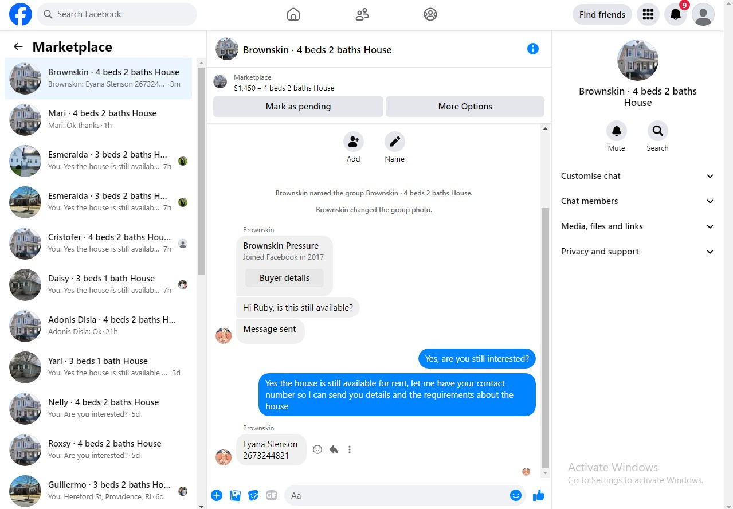Add people to the group chat
This screenshot has height=509, width=733.
[354, 142]
